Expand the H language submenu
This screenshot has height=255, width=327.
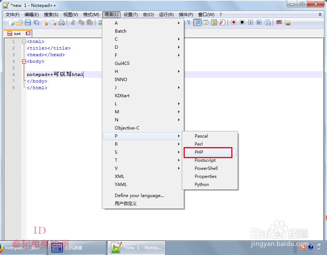(x=143, y=72)
